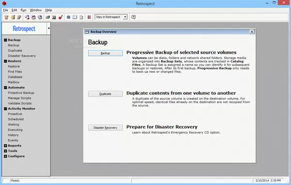
Task: Select Validate Scripts in the sidebar
Action: click(x=20, y=103)
